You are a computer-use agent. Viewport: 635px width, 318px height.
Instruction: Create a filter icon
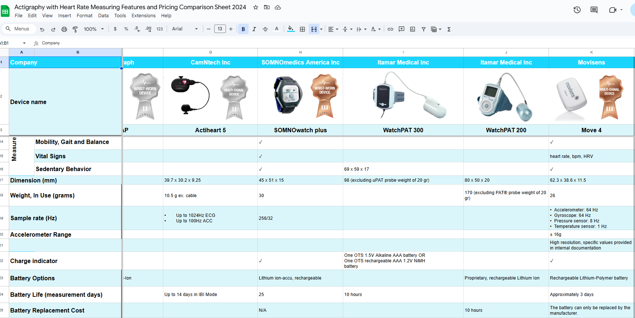pos(423,29)
